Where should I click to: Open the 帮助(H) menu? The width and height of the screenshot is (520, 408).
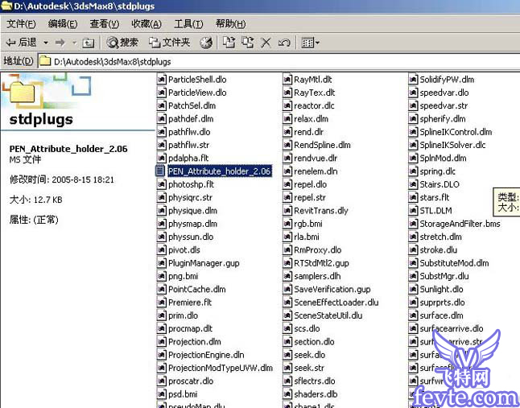(x=230, y=24)
